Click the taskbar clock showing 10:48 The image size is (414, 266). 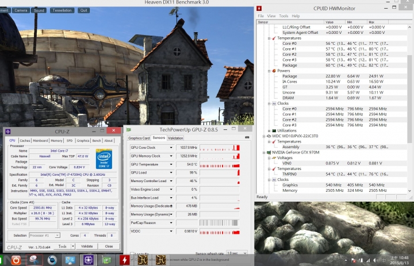tap(398, 260)
